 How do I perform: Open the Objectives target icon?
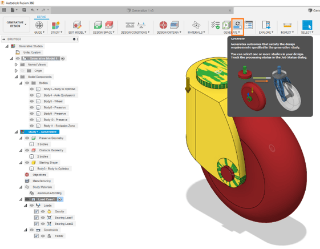point(163,25)
